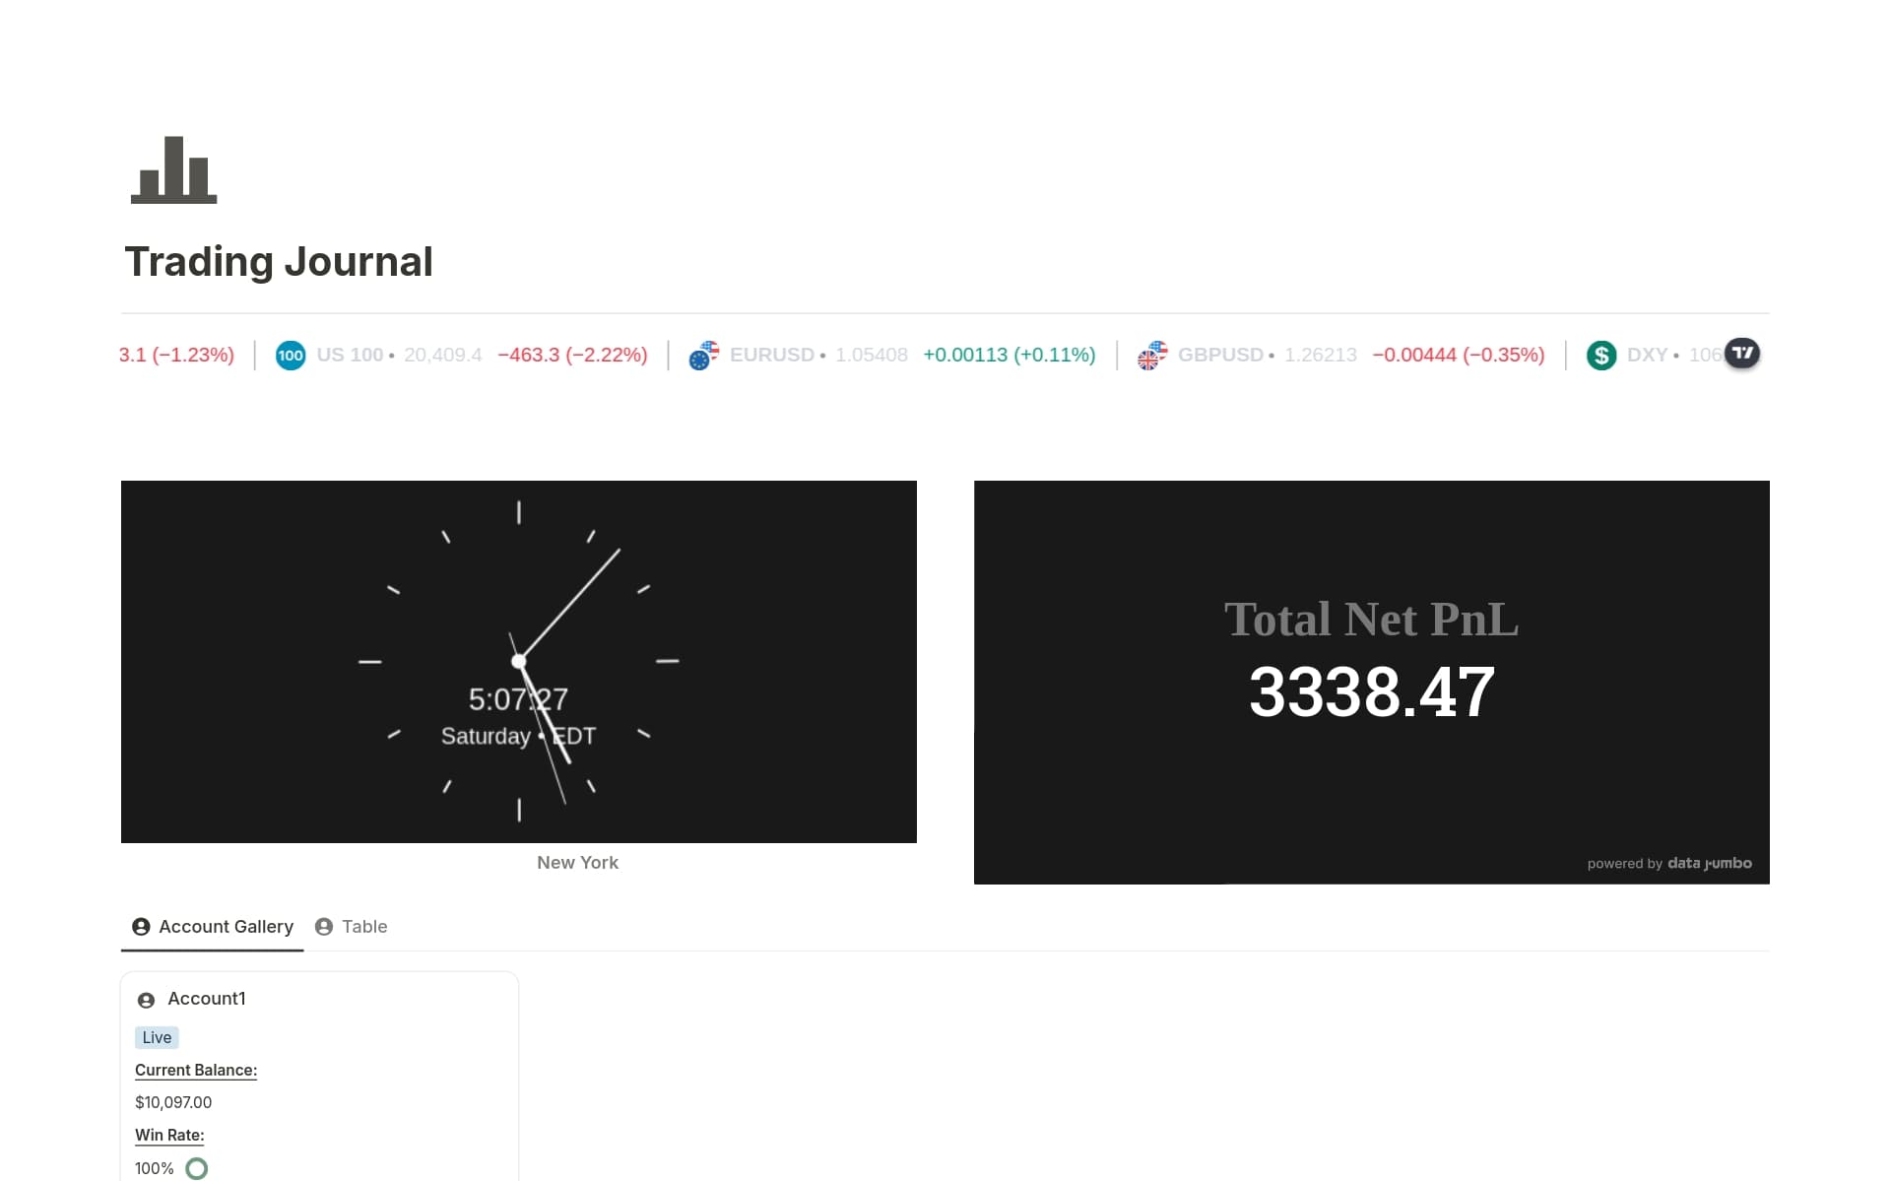This screenshot has width=1891, height=1181.
Task: Click the EURUSD quote showing +0.00113
Action: tap(1009, 355)
